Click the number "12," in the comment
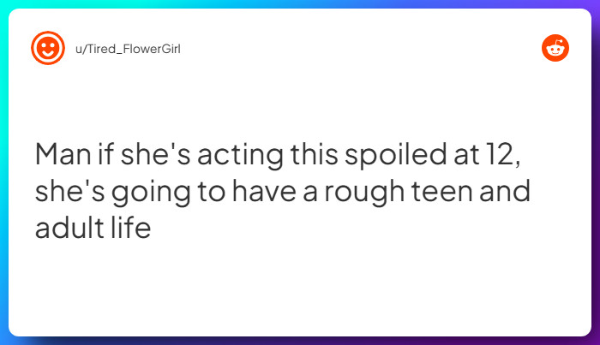The height and width of the screenshot is (345, 600). (x=502, y=155)
